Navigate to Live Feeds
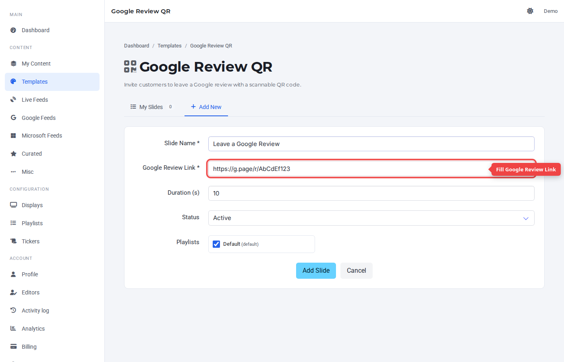Image resolution: width=564 pixels, height=362 pixels. click(x=52, y=100)
